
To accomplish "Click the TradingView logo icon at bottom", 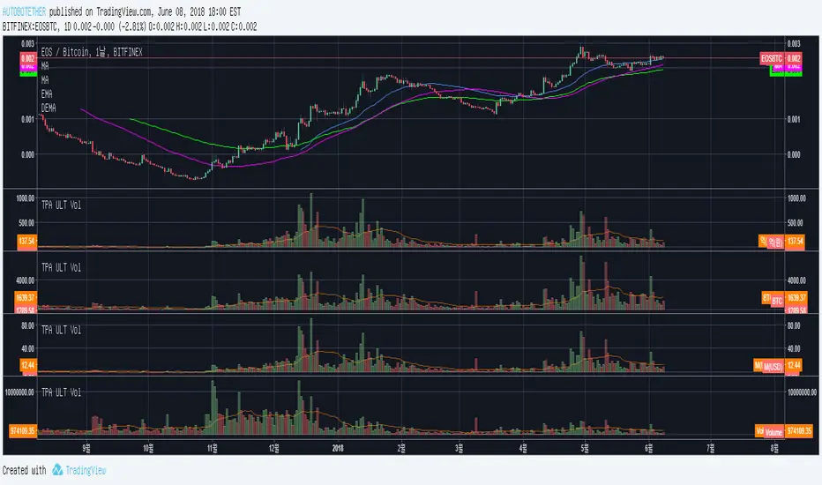I will (x=57, y=470).
